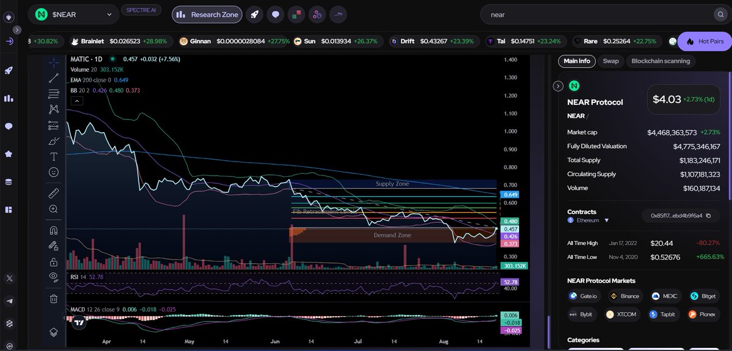Select Tai in hot pairs ticker

pos(525,41)
